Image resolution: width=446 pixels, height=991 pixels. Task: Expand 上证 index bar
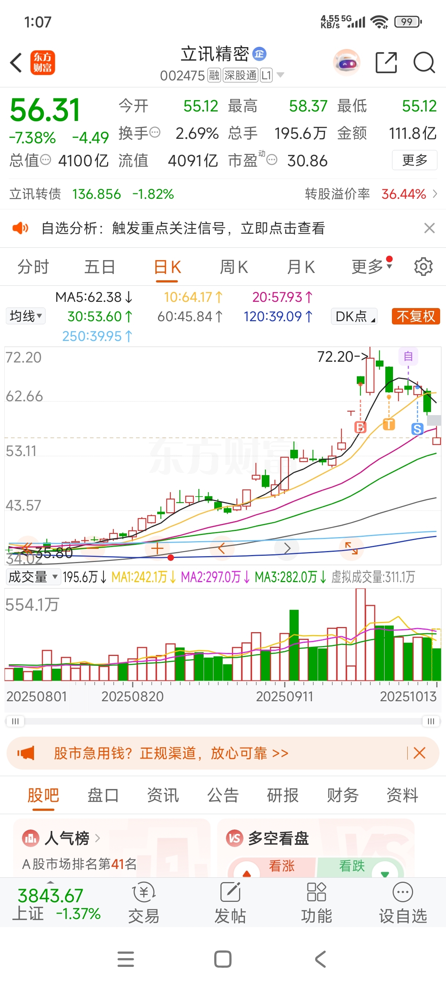click(x=57, y=903)
